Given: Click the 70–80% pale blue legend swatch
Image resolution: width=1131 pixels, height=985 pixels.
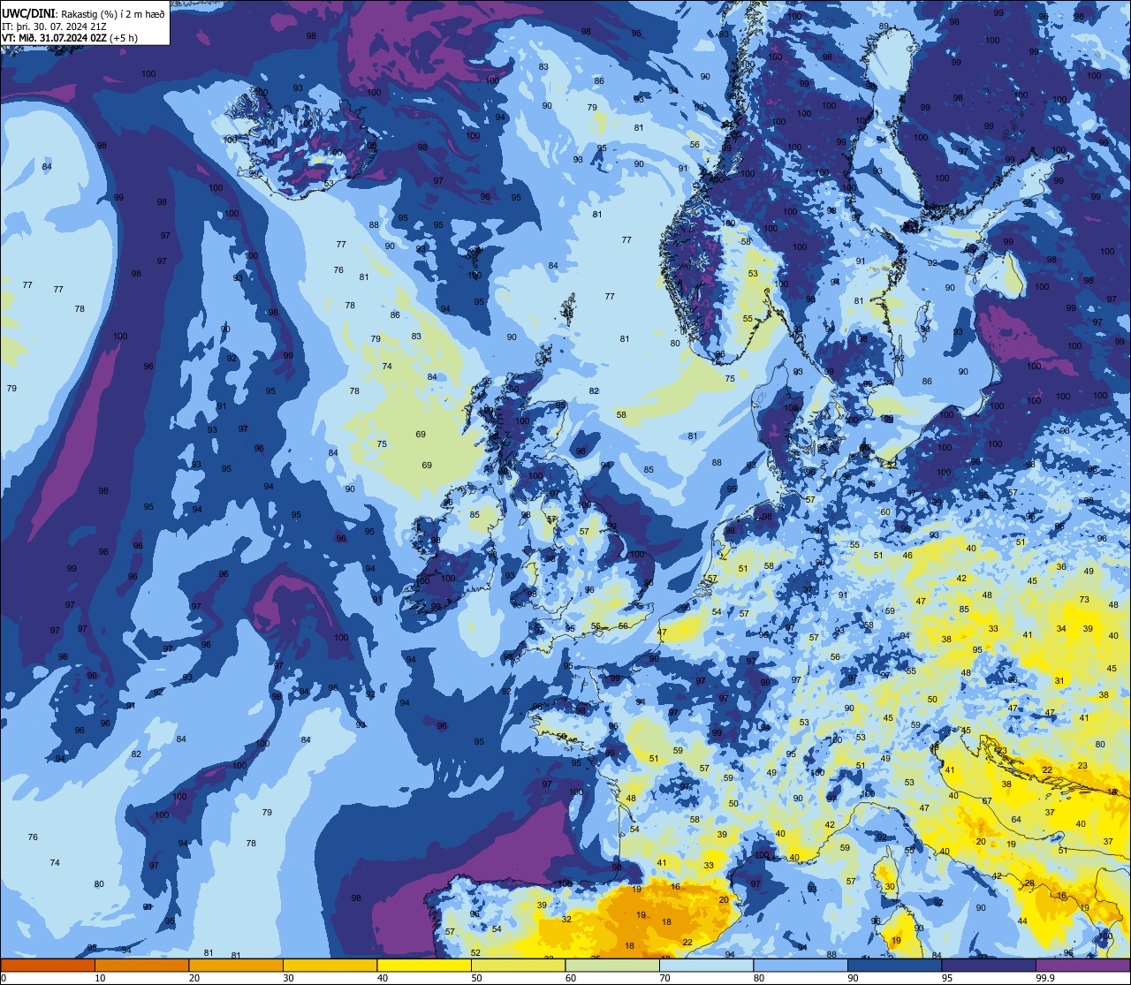Looking at the screenshot, I should (x=707, y=966).
